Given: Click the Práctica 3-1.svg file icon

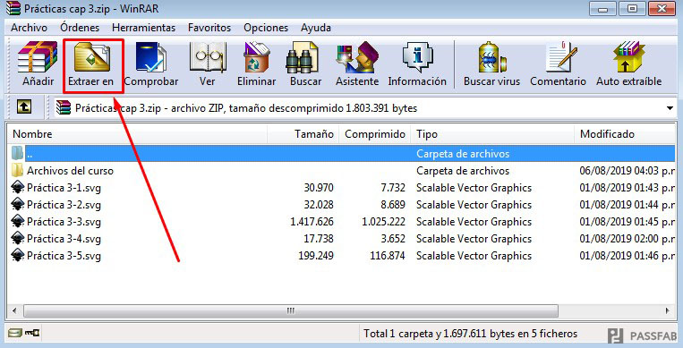Looking at the screenshot, I should 17,187.
